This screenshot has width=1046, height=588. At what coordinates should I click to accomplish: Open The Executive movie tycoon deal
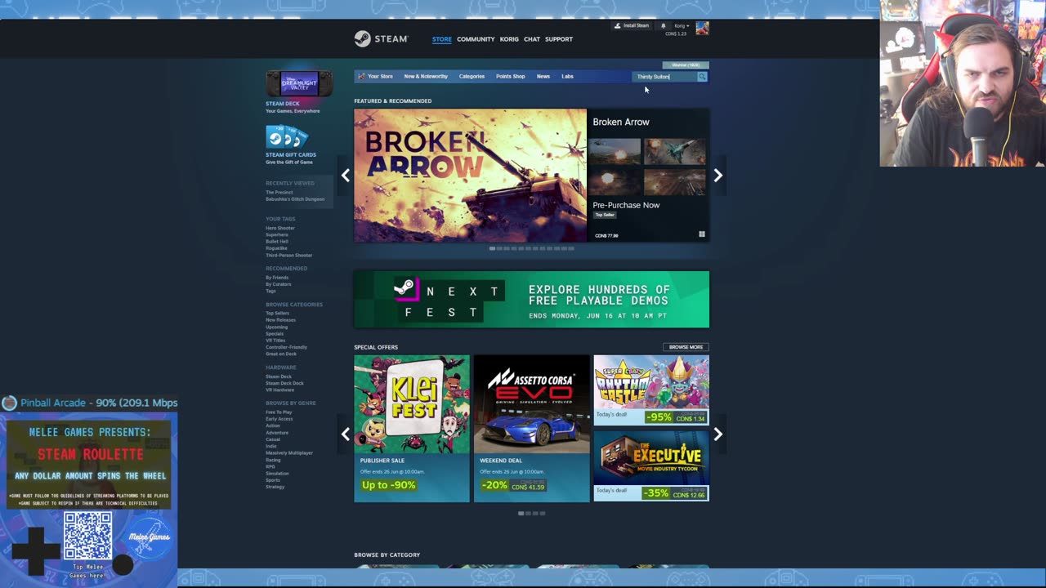coord(651,466)
